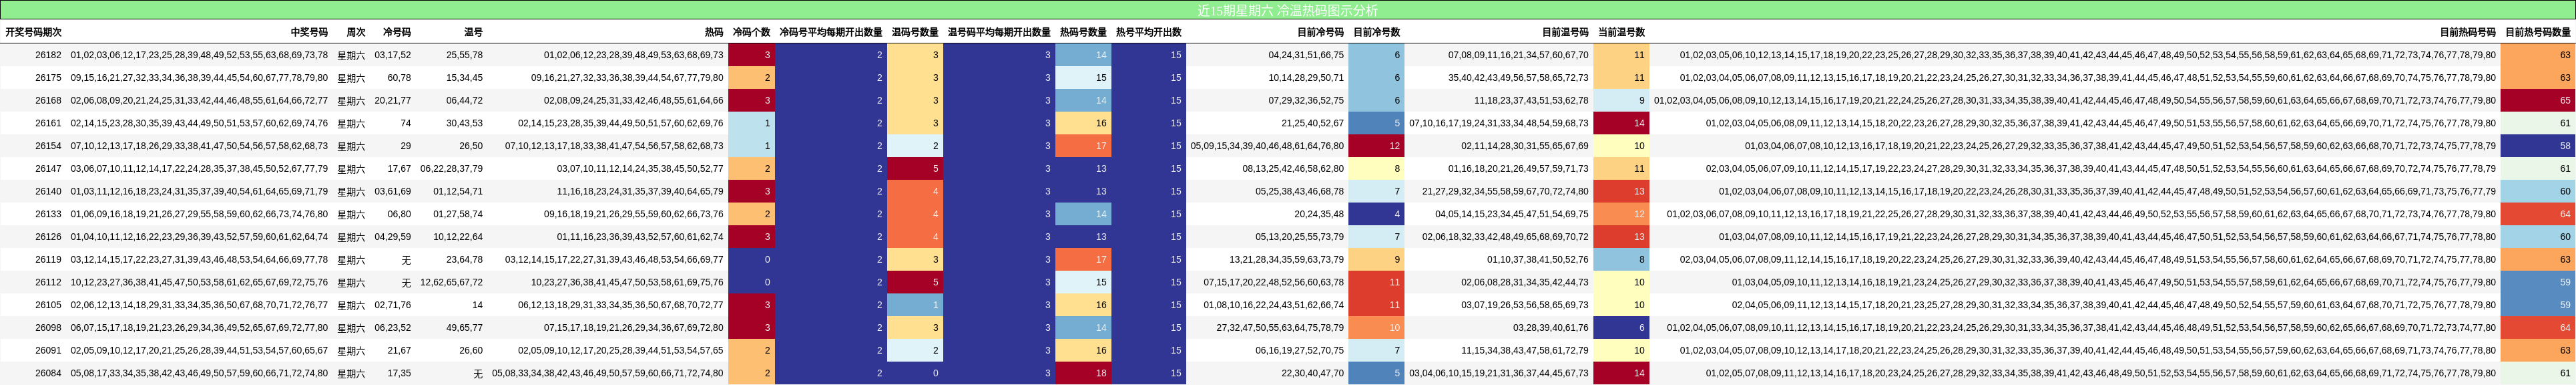
Task: Click period number 26168
Action: tap(48, 100)
